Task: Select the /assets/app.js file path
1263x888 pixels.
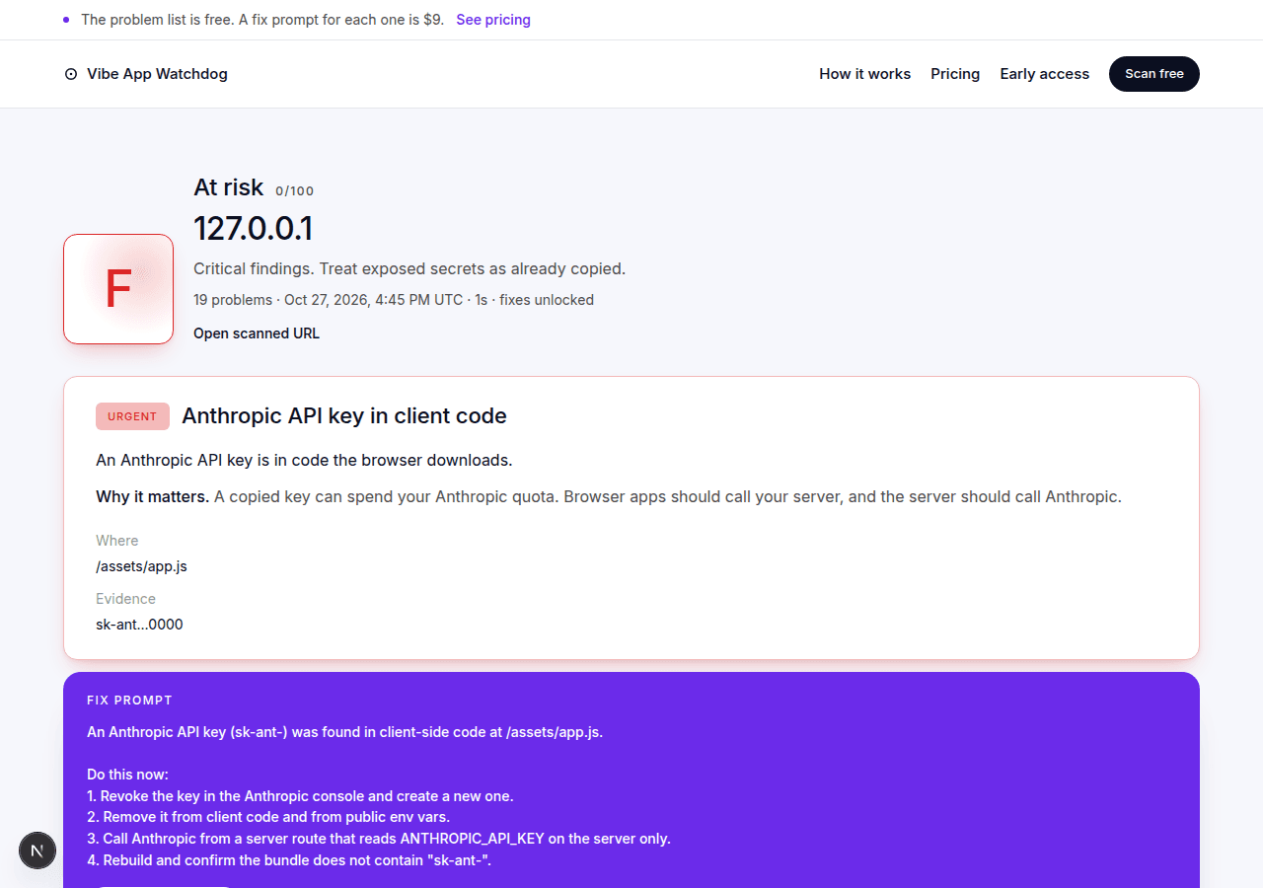Action: [x=141, y=566]
